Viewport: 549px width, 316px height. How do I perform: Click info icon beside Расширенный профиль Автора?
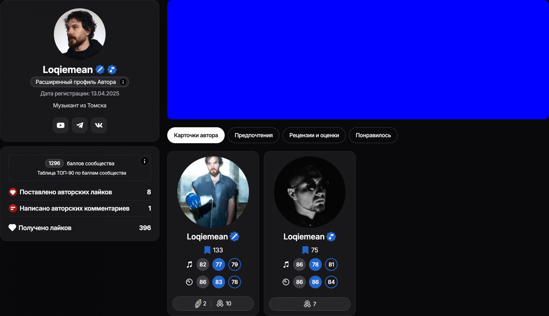click(x=123, y=82)
